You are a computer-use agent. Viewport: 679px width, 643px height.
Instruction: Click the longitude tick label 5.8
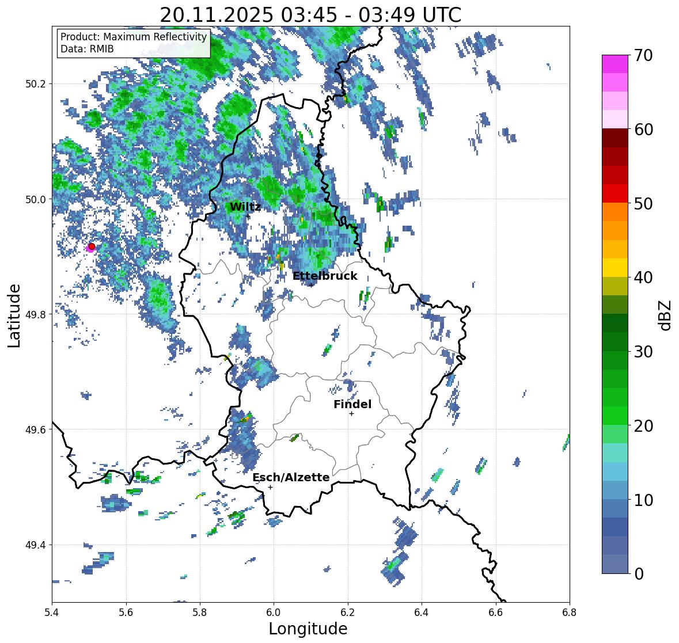[200, 612]
